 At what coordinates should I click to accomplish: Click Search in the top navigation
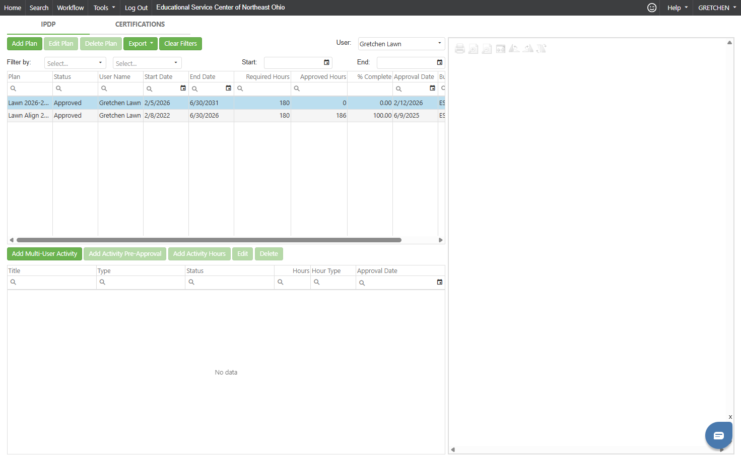39,8
